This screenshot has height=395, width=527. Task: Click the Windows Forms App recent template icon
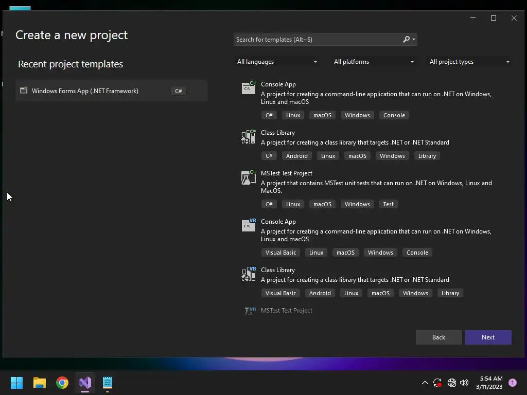pyautogui.click(x=24, y=91)
